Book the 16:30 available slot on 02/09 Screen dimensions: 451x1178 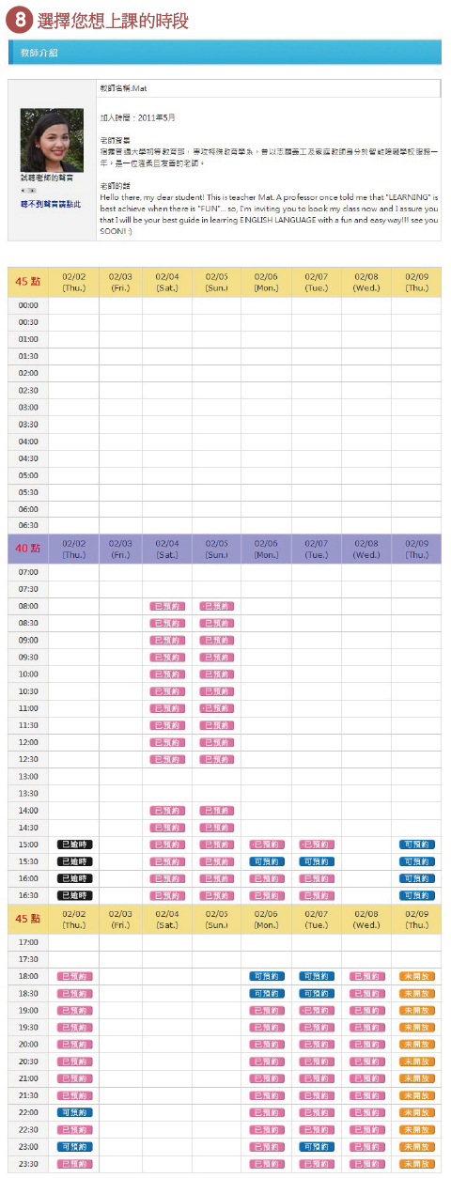point(417,895)
